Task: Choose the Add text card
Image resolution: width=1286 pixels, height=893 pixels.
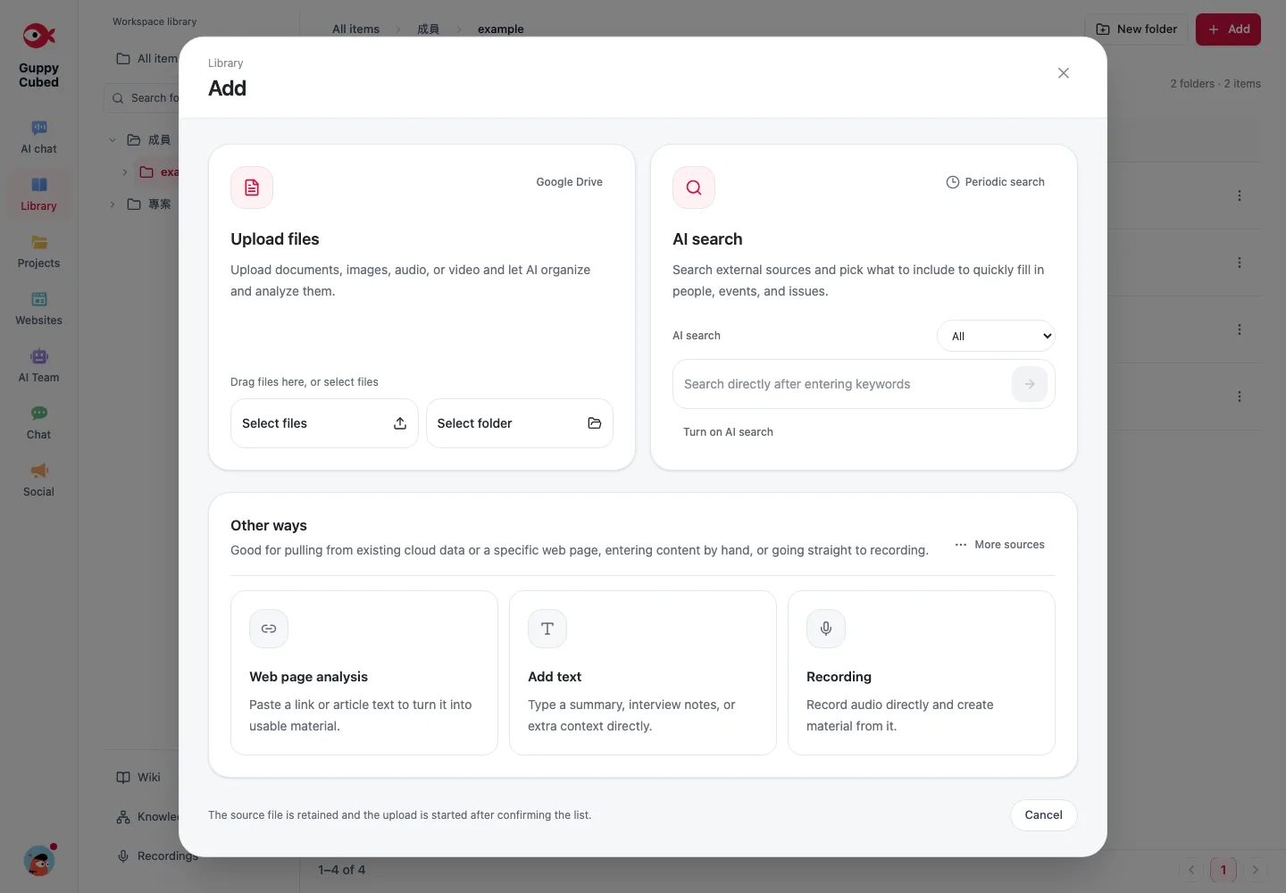Action: coord(643,672)
